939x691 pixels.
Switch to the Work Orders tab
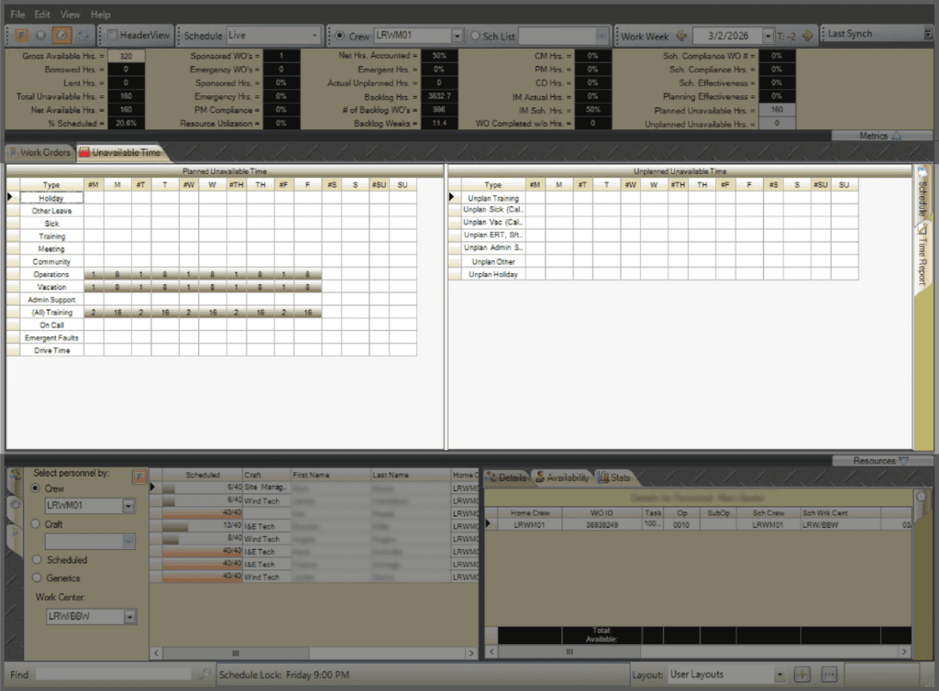(43, 152)
